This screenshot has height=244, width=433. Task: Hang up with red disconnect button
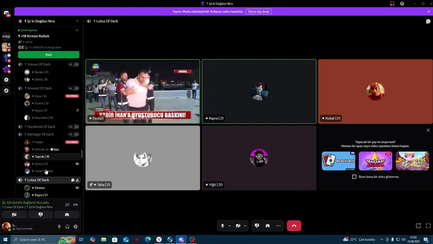coord(294,226)
